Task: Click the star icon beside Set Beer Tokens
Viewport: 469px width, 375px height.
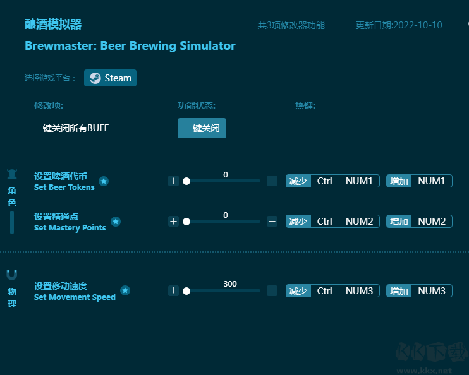Action: tap(104, 181)
